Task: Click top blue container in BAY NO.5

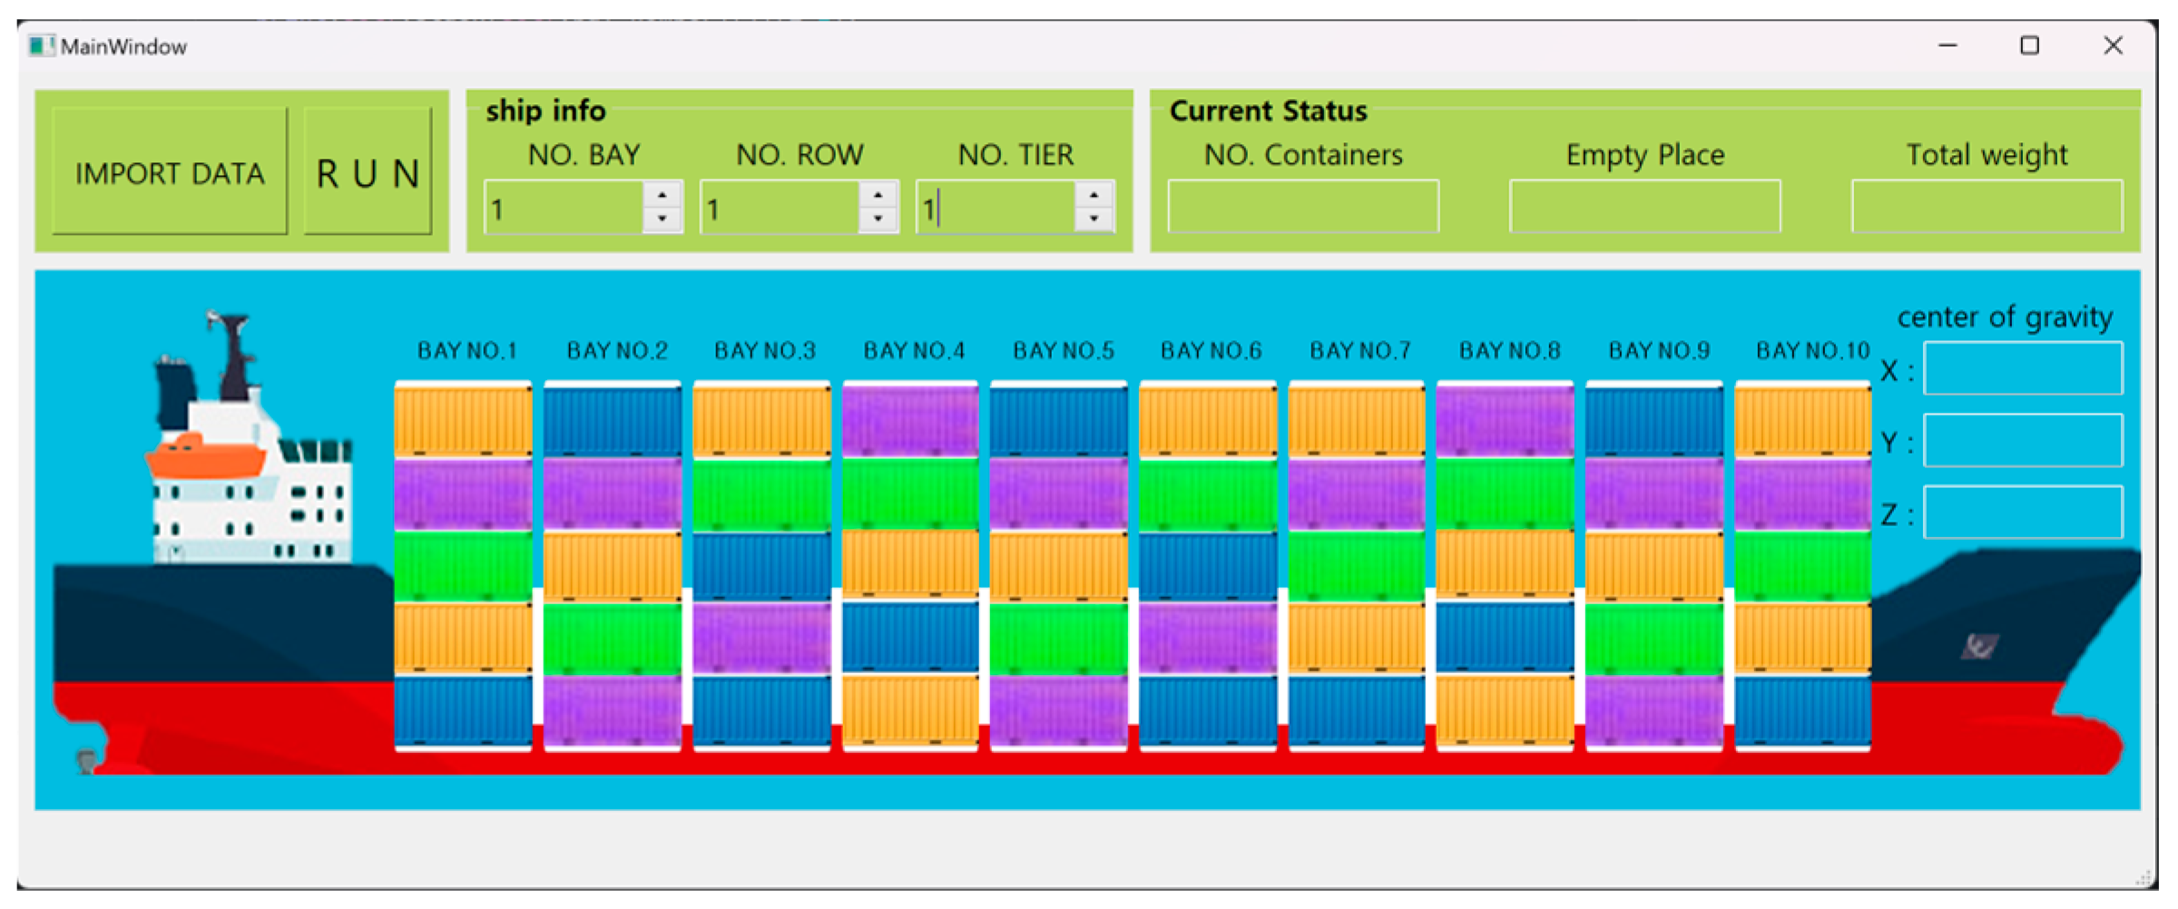Action: (1058, 420)
